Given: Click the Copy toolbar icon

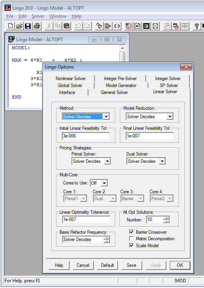Looking at the screenshot, I should pos(58,26).
